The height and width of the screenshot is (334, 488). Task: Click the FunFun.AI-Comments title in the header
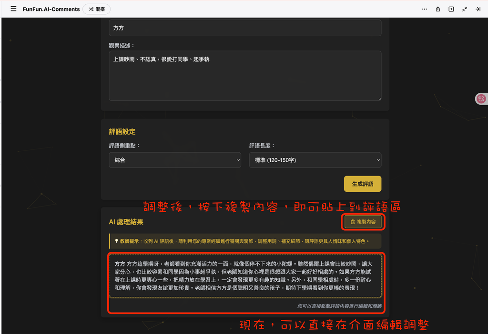tap(51, 9)
